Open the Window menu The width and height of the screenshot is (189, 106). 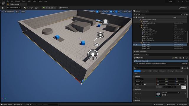coord(17,1)
